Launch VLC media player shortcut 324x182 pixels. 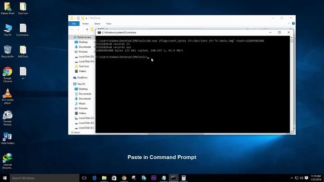(x=8, y=96)
